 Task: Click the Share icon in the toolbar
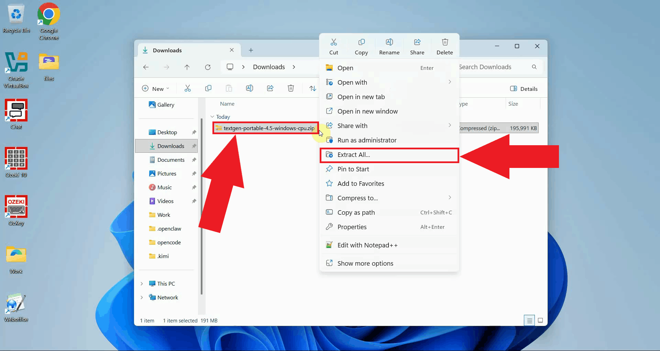coord(417,46)
